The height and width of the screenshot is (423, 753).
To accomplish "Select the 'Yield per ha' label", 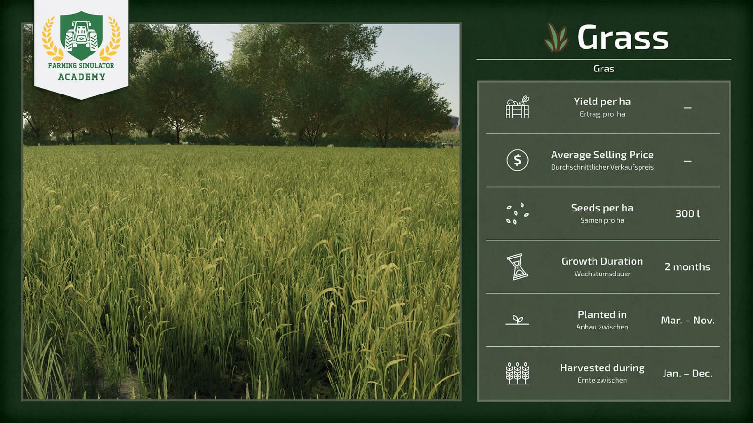I will (602, 102).
